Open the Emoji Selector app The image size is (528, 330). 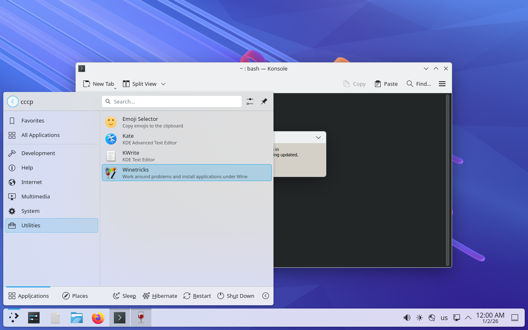[186, 122]
